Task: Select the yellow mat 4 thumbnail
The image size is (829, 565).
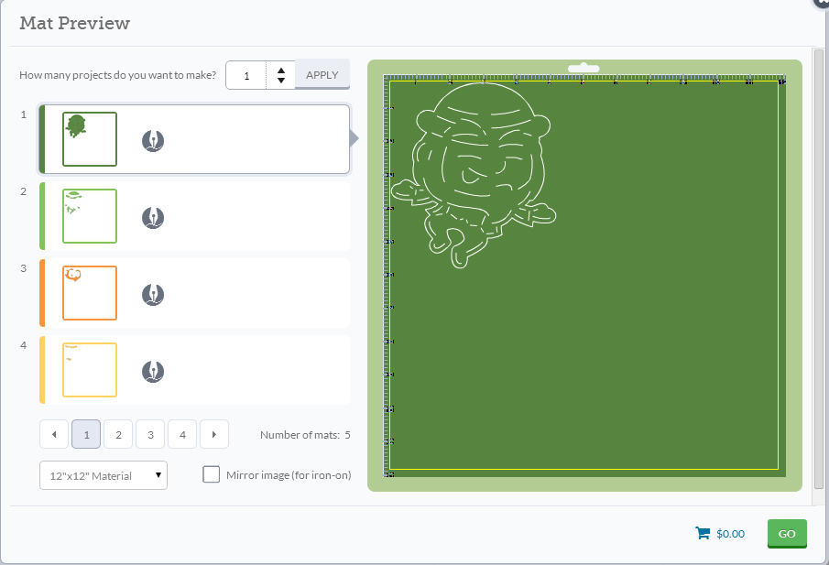Action: pos(90,370)
